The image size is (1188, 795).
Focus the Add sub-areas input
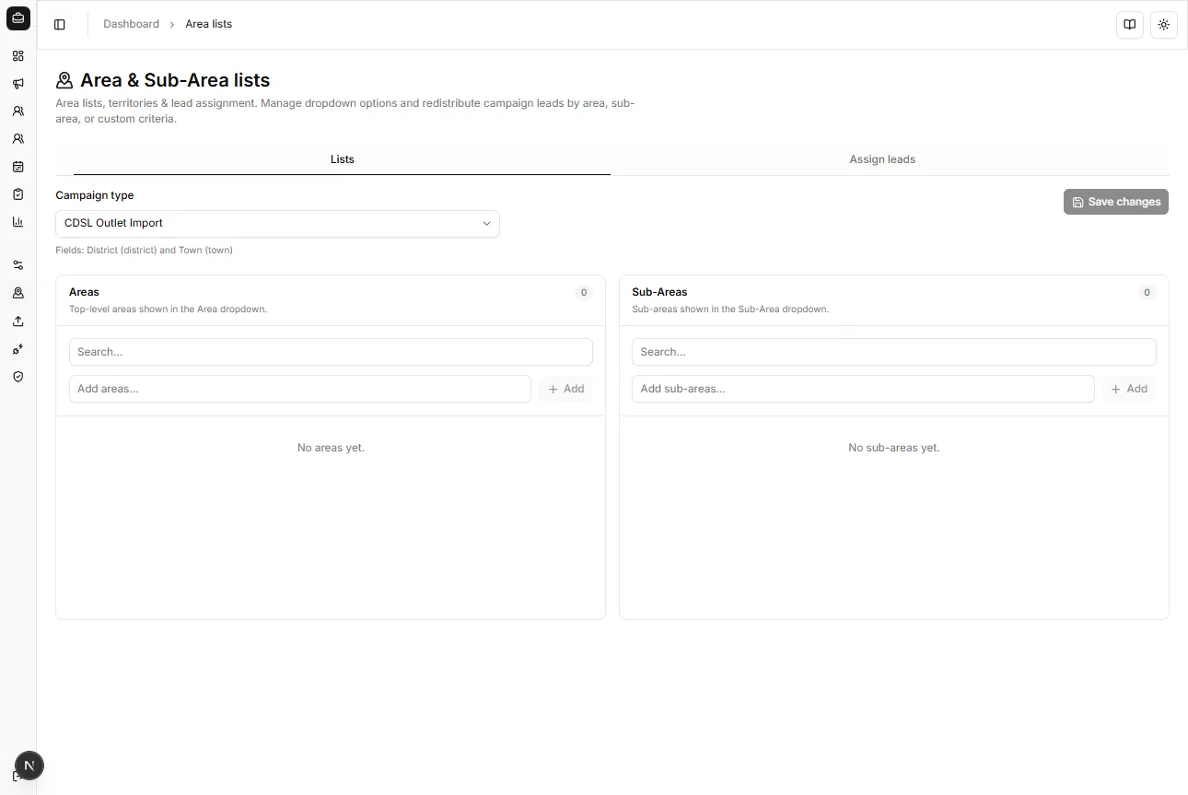coord(863,389)
